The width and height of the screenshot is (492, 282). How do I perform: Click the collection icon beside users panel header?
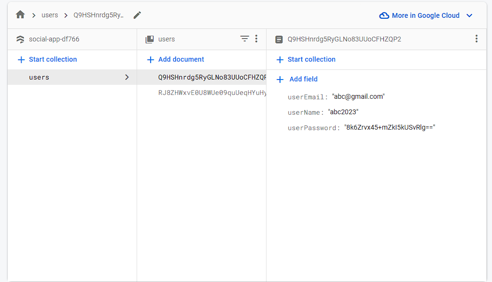[149, 39]
